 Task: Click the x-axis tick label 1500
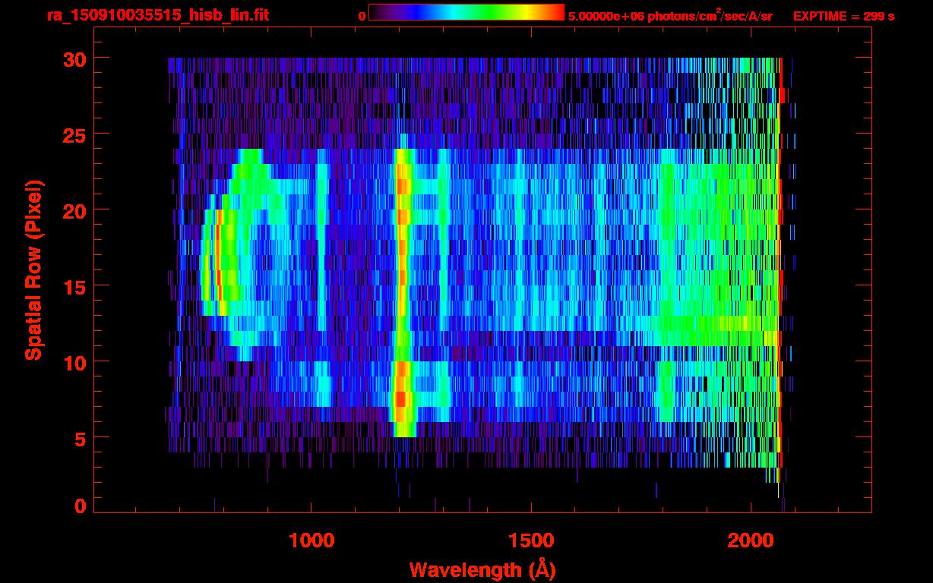coord(531,540)
